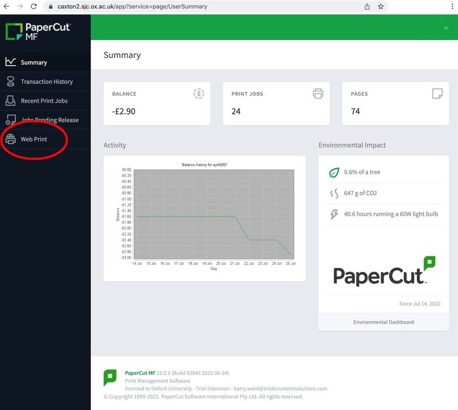Expand the user menu chevron in green header
Viewport: 458px width, 410px height.
[x=446, y=27]
